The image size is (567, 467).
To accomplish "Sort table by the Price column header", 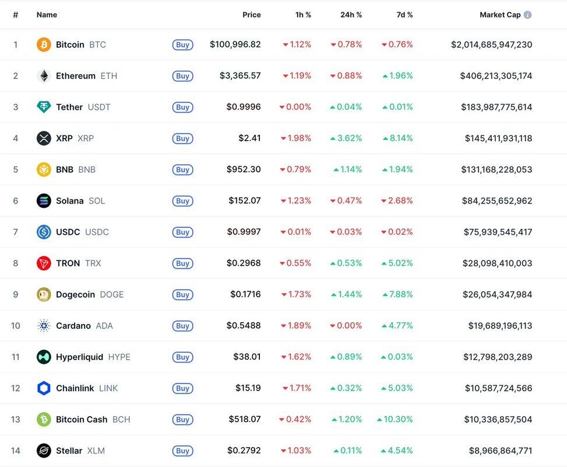I will 252,15.
